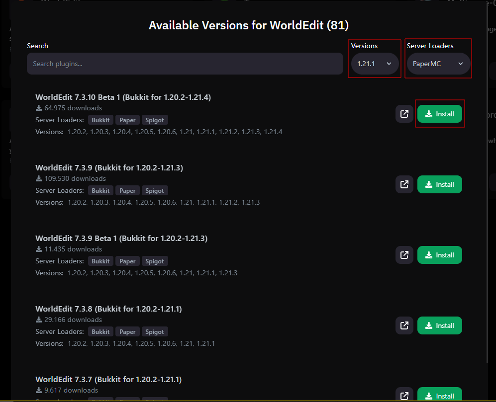The width and height of the screenshot is (496, 402).
Task: Click download icon beside 64.975 downloads
Action: (38, 108)
